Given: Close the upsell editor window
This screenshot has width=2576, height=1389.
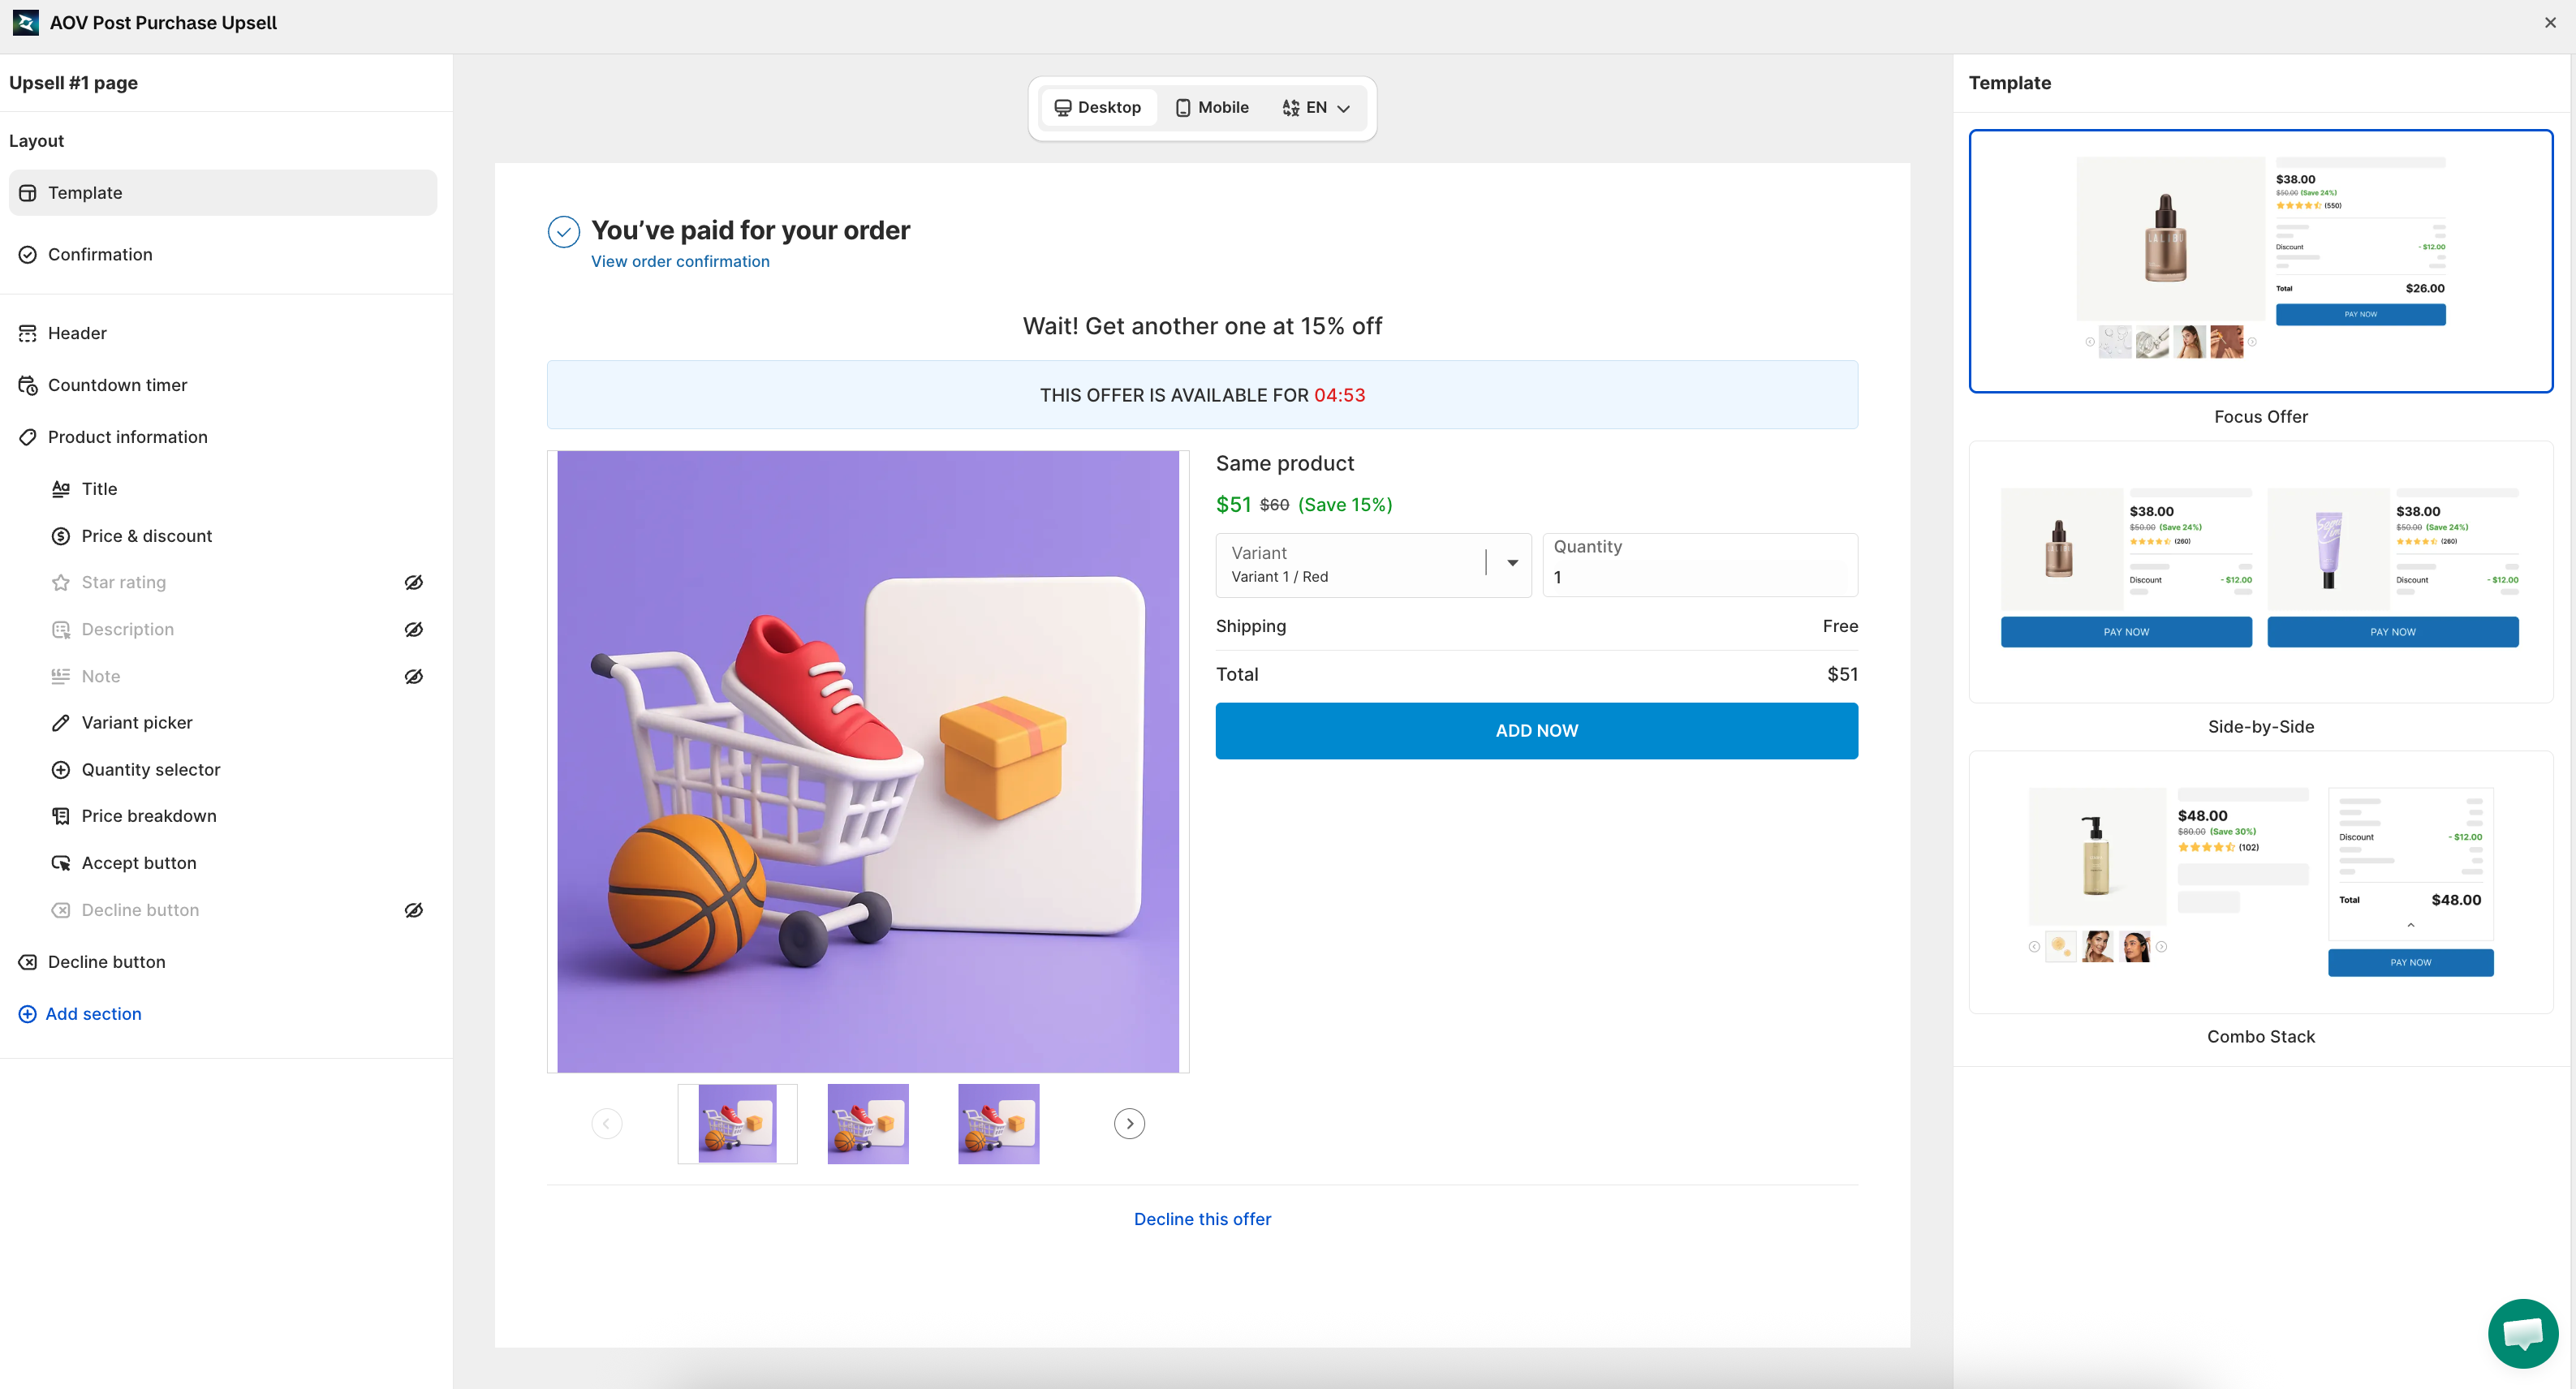Looking at the screenshot, I should point(2549,23).
